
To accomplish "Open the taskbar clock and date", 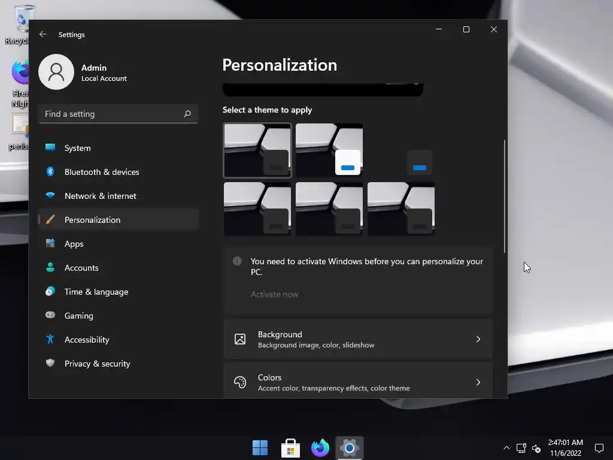I will (x=565, y=448).
